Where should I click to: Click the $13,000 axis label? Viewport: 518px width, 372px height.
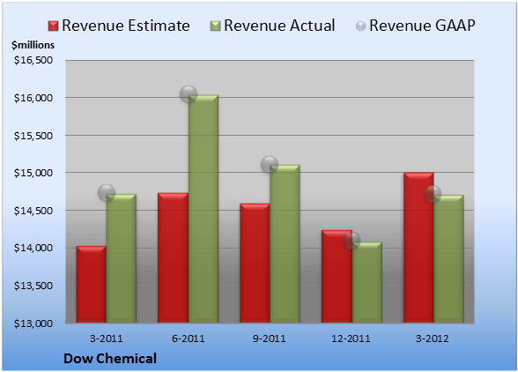click(33, 324)
